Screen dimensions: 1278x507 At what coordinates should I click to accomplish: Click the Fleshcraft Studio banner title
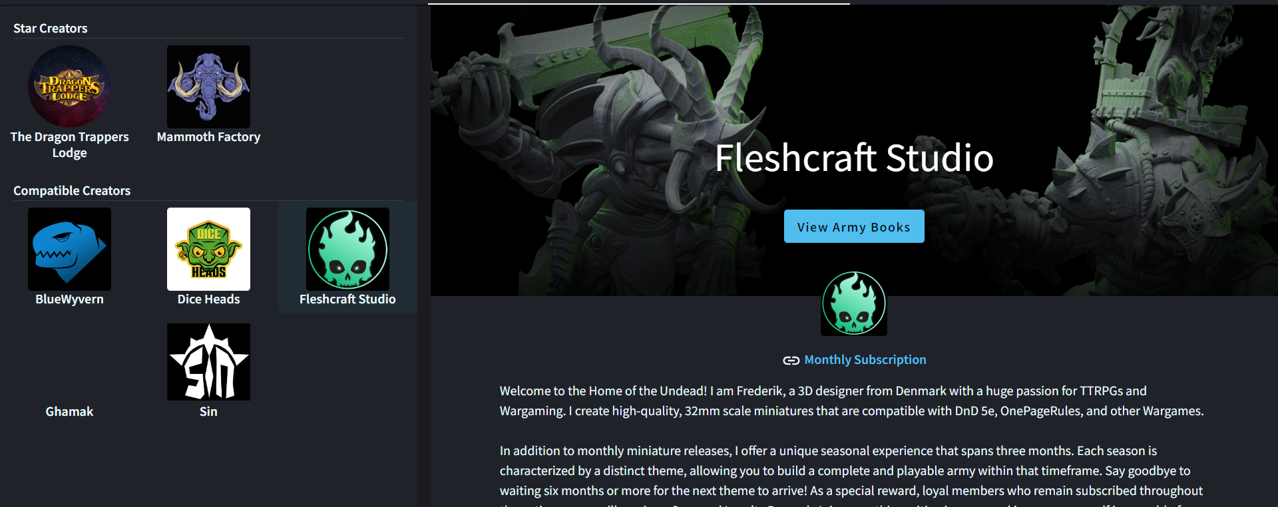(x=854, y=158)
